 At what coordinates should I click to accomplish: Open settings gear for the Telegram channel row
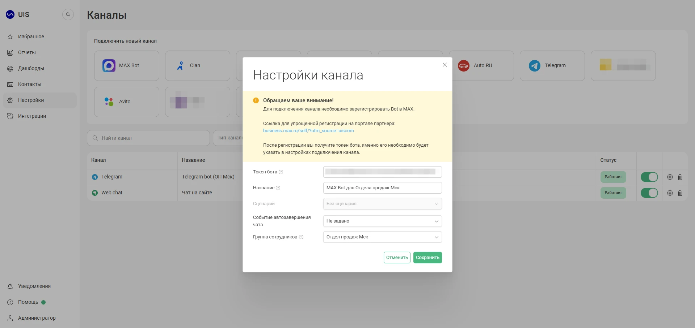[x=670, y=177]
